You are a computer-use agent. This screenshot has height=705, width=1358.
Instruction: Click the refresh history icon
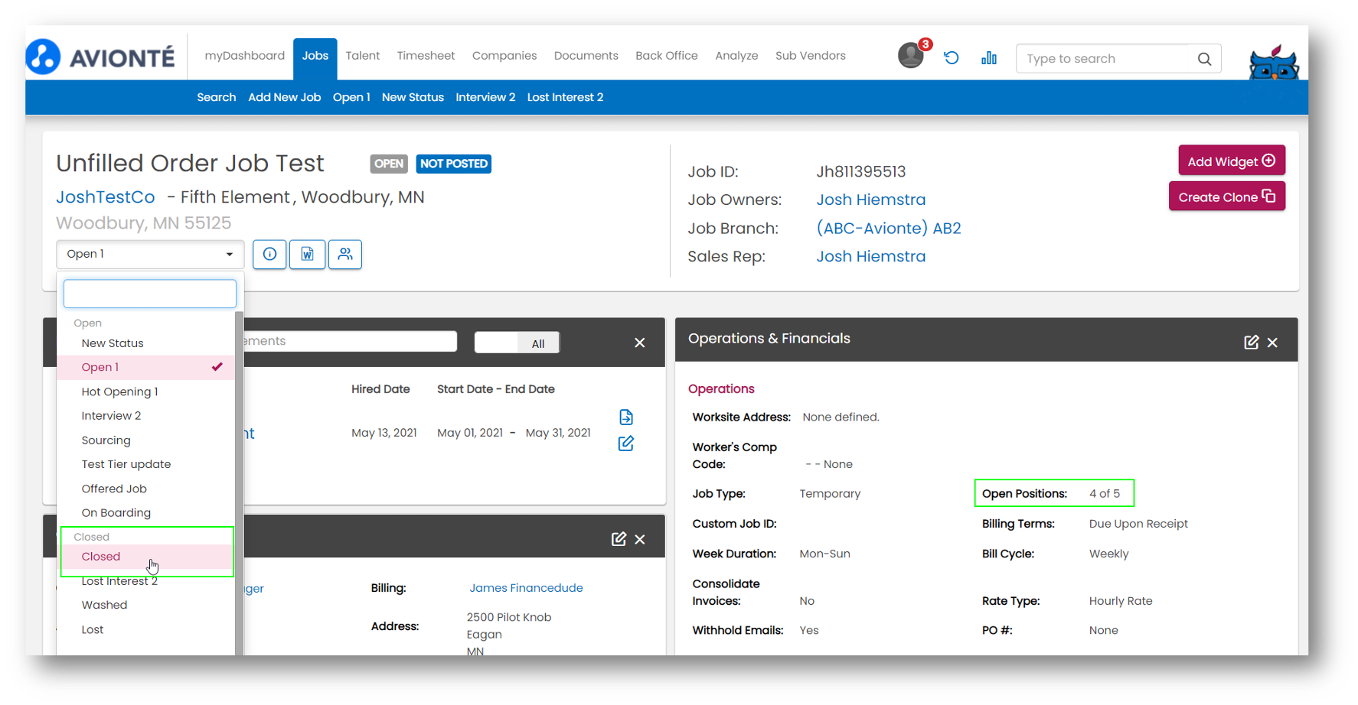[951, 58]
